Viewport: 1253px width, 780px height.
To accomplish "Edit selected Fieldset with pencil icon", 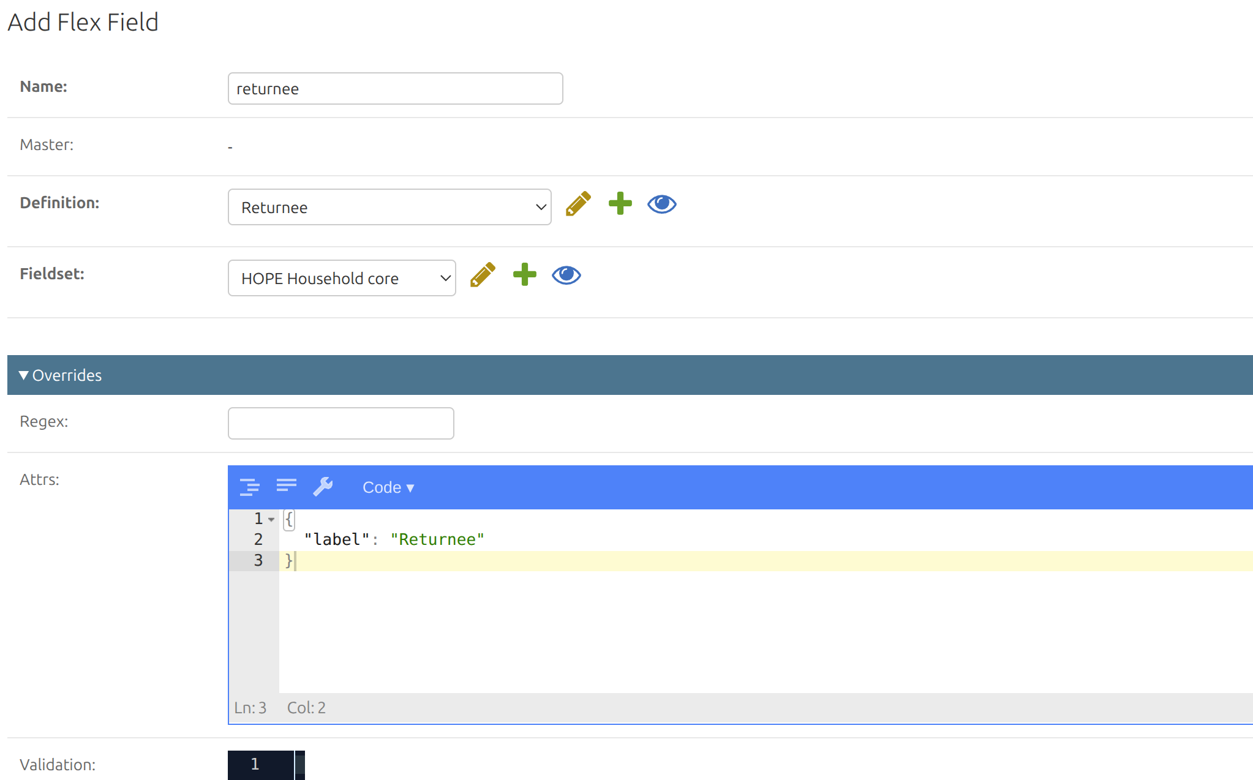I will pyautogui.click(x=483, y=275).
